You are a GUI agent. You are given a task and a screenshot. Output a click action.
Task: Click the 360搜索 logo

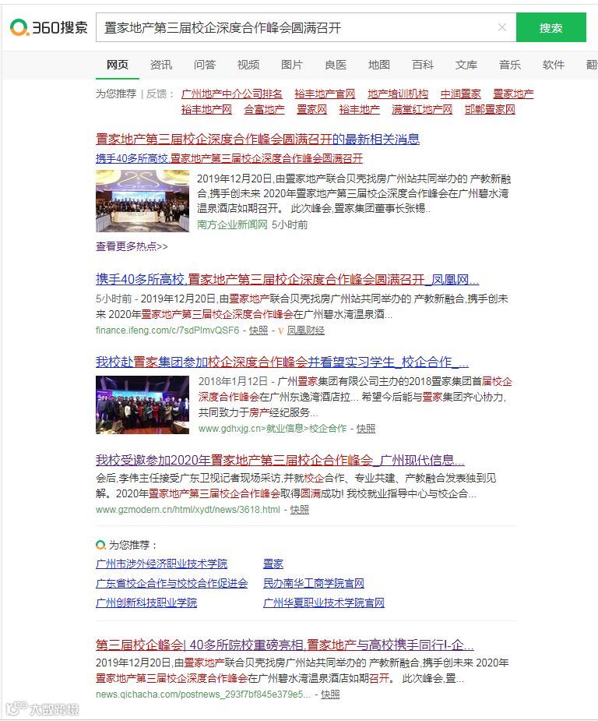click(x=49, y=27)
